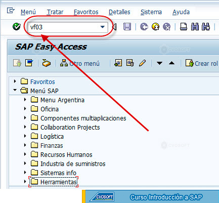Select the Componentes multiaplicaciones tree item

point(83,118)
